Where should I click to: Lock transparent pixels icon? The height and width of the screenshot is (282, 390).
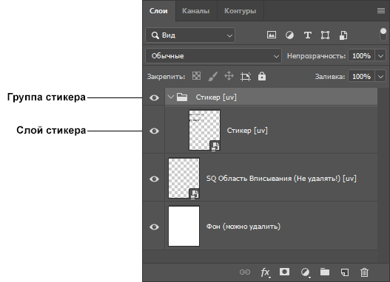197,76
